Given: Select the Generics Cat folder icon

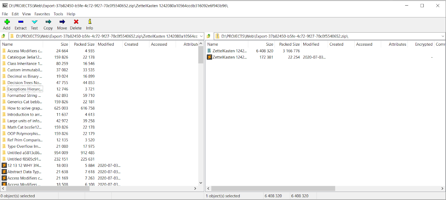Looking at the screenshot, I should [4, 102].
